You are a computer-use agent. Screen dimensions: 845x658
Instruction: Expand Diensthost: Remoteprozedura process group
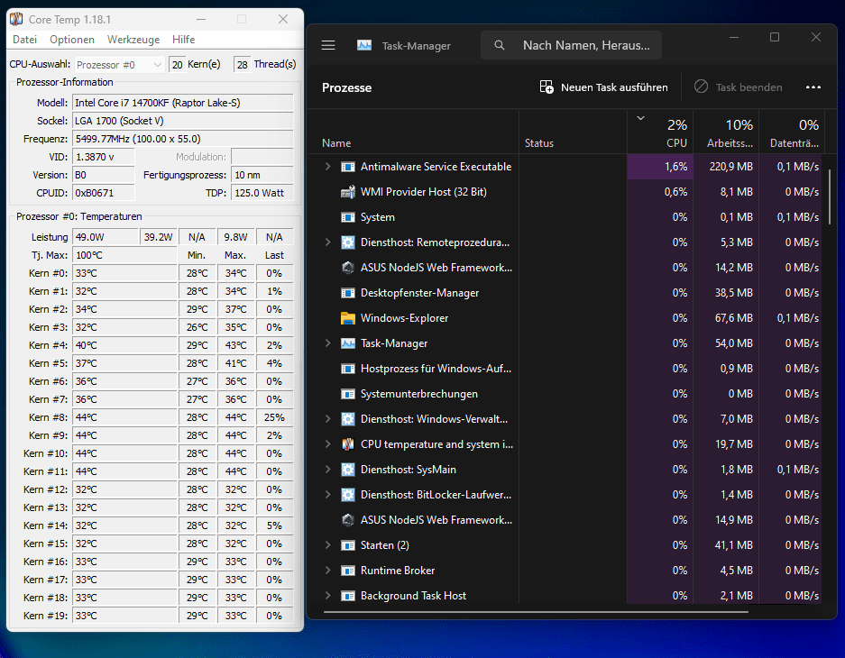327,242
